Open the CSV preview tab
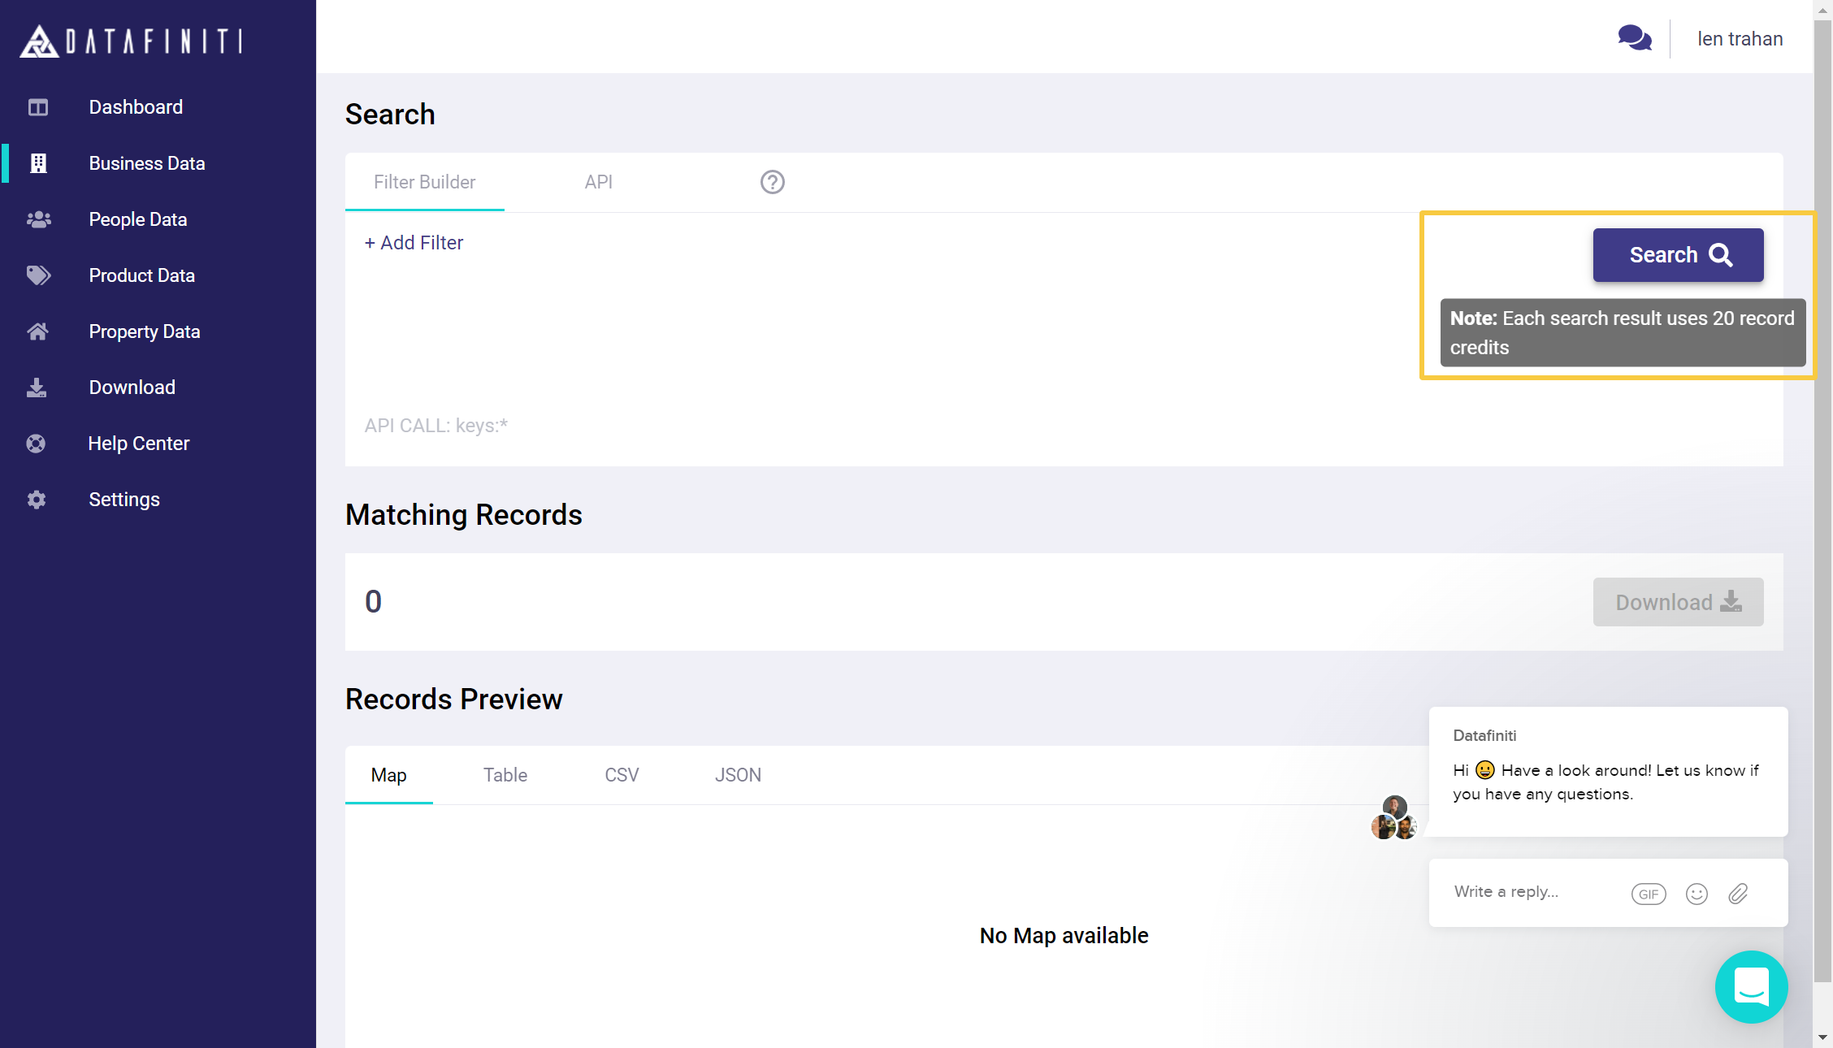 pyautogui.click(x=622, y=775)
